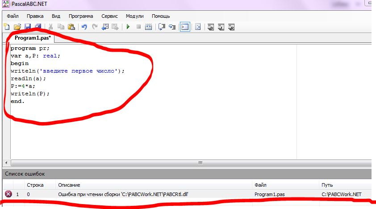
Task: Save the program with the floppy disk icon
Action: tap(28, 27)
